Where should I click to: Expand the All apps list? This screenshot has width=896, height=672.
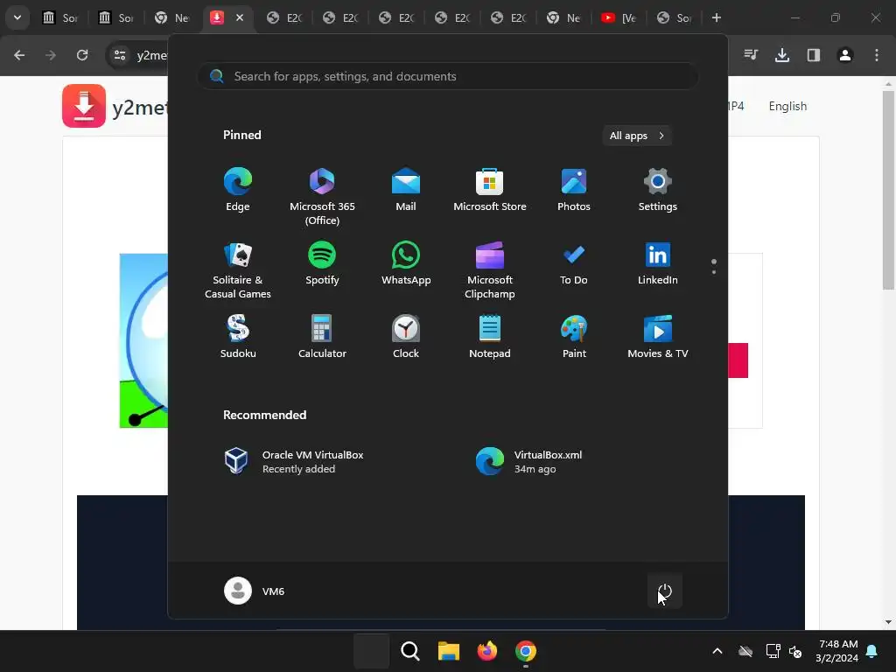pos(637,136)
